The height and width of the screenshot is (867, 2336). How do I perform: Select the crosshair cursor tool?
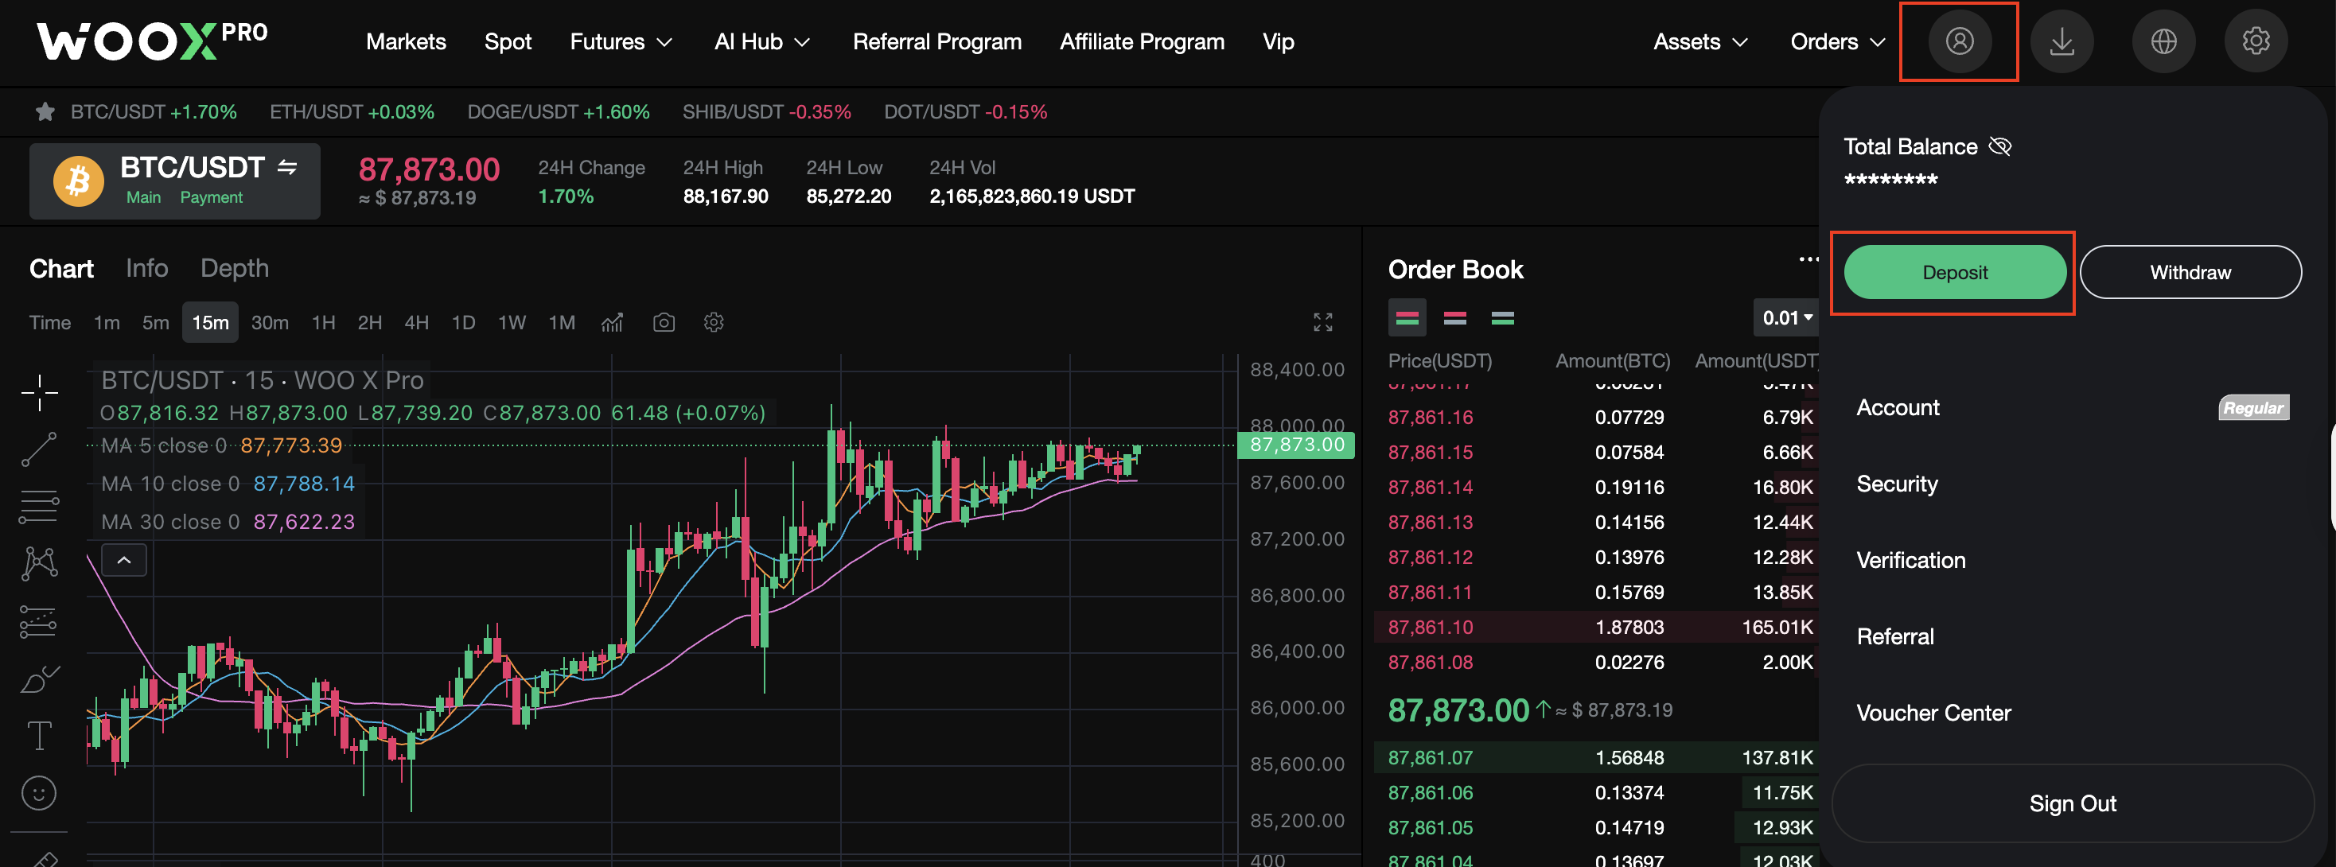pos(39,392)
